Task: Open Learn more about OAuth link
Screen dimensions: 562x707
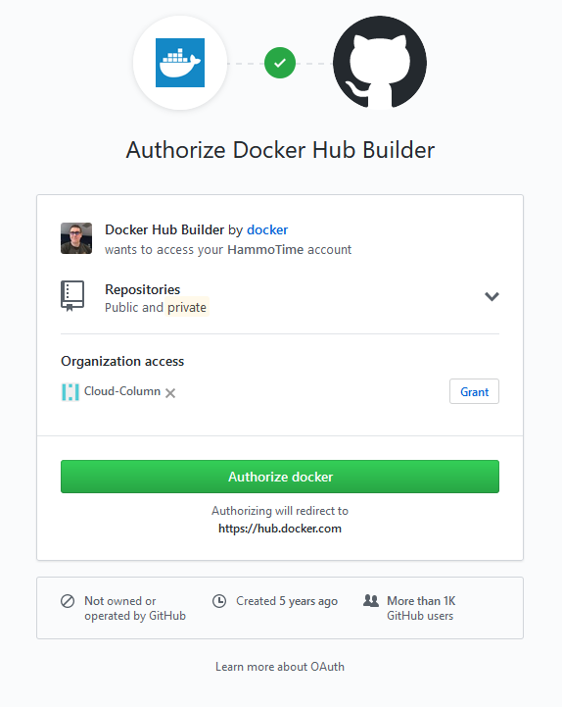Action: click(280, 667)
